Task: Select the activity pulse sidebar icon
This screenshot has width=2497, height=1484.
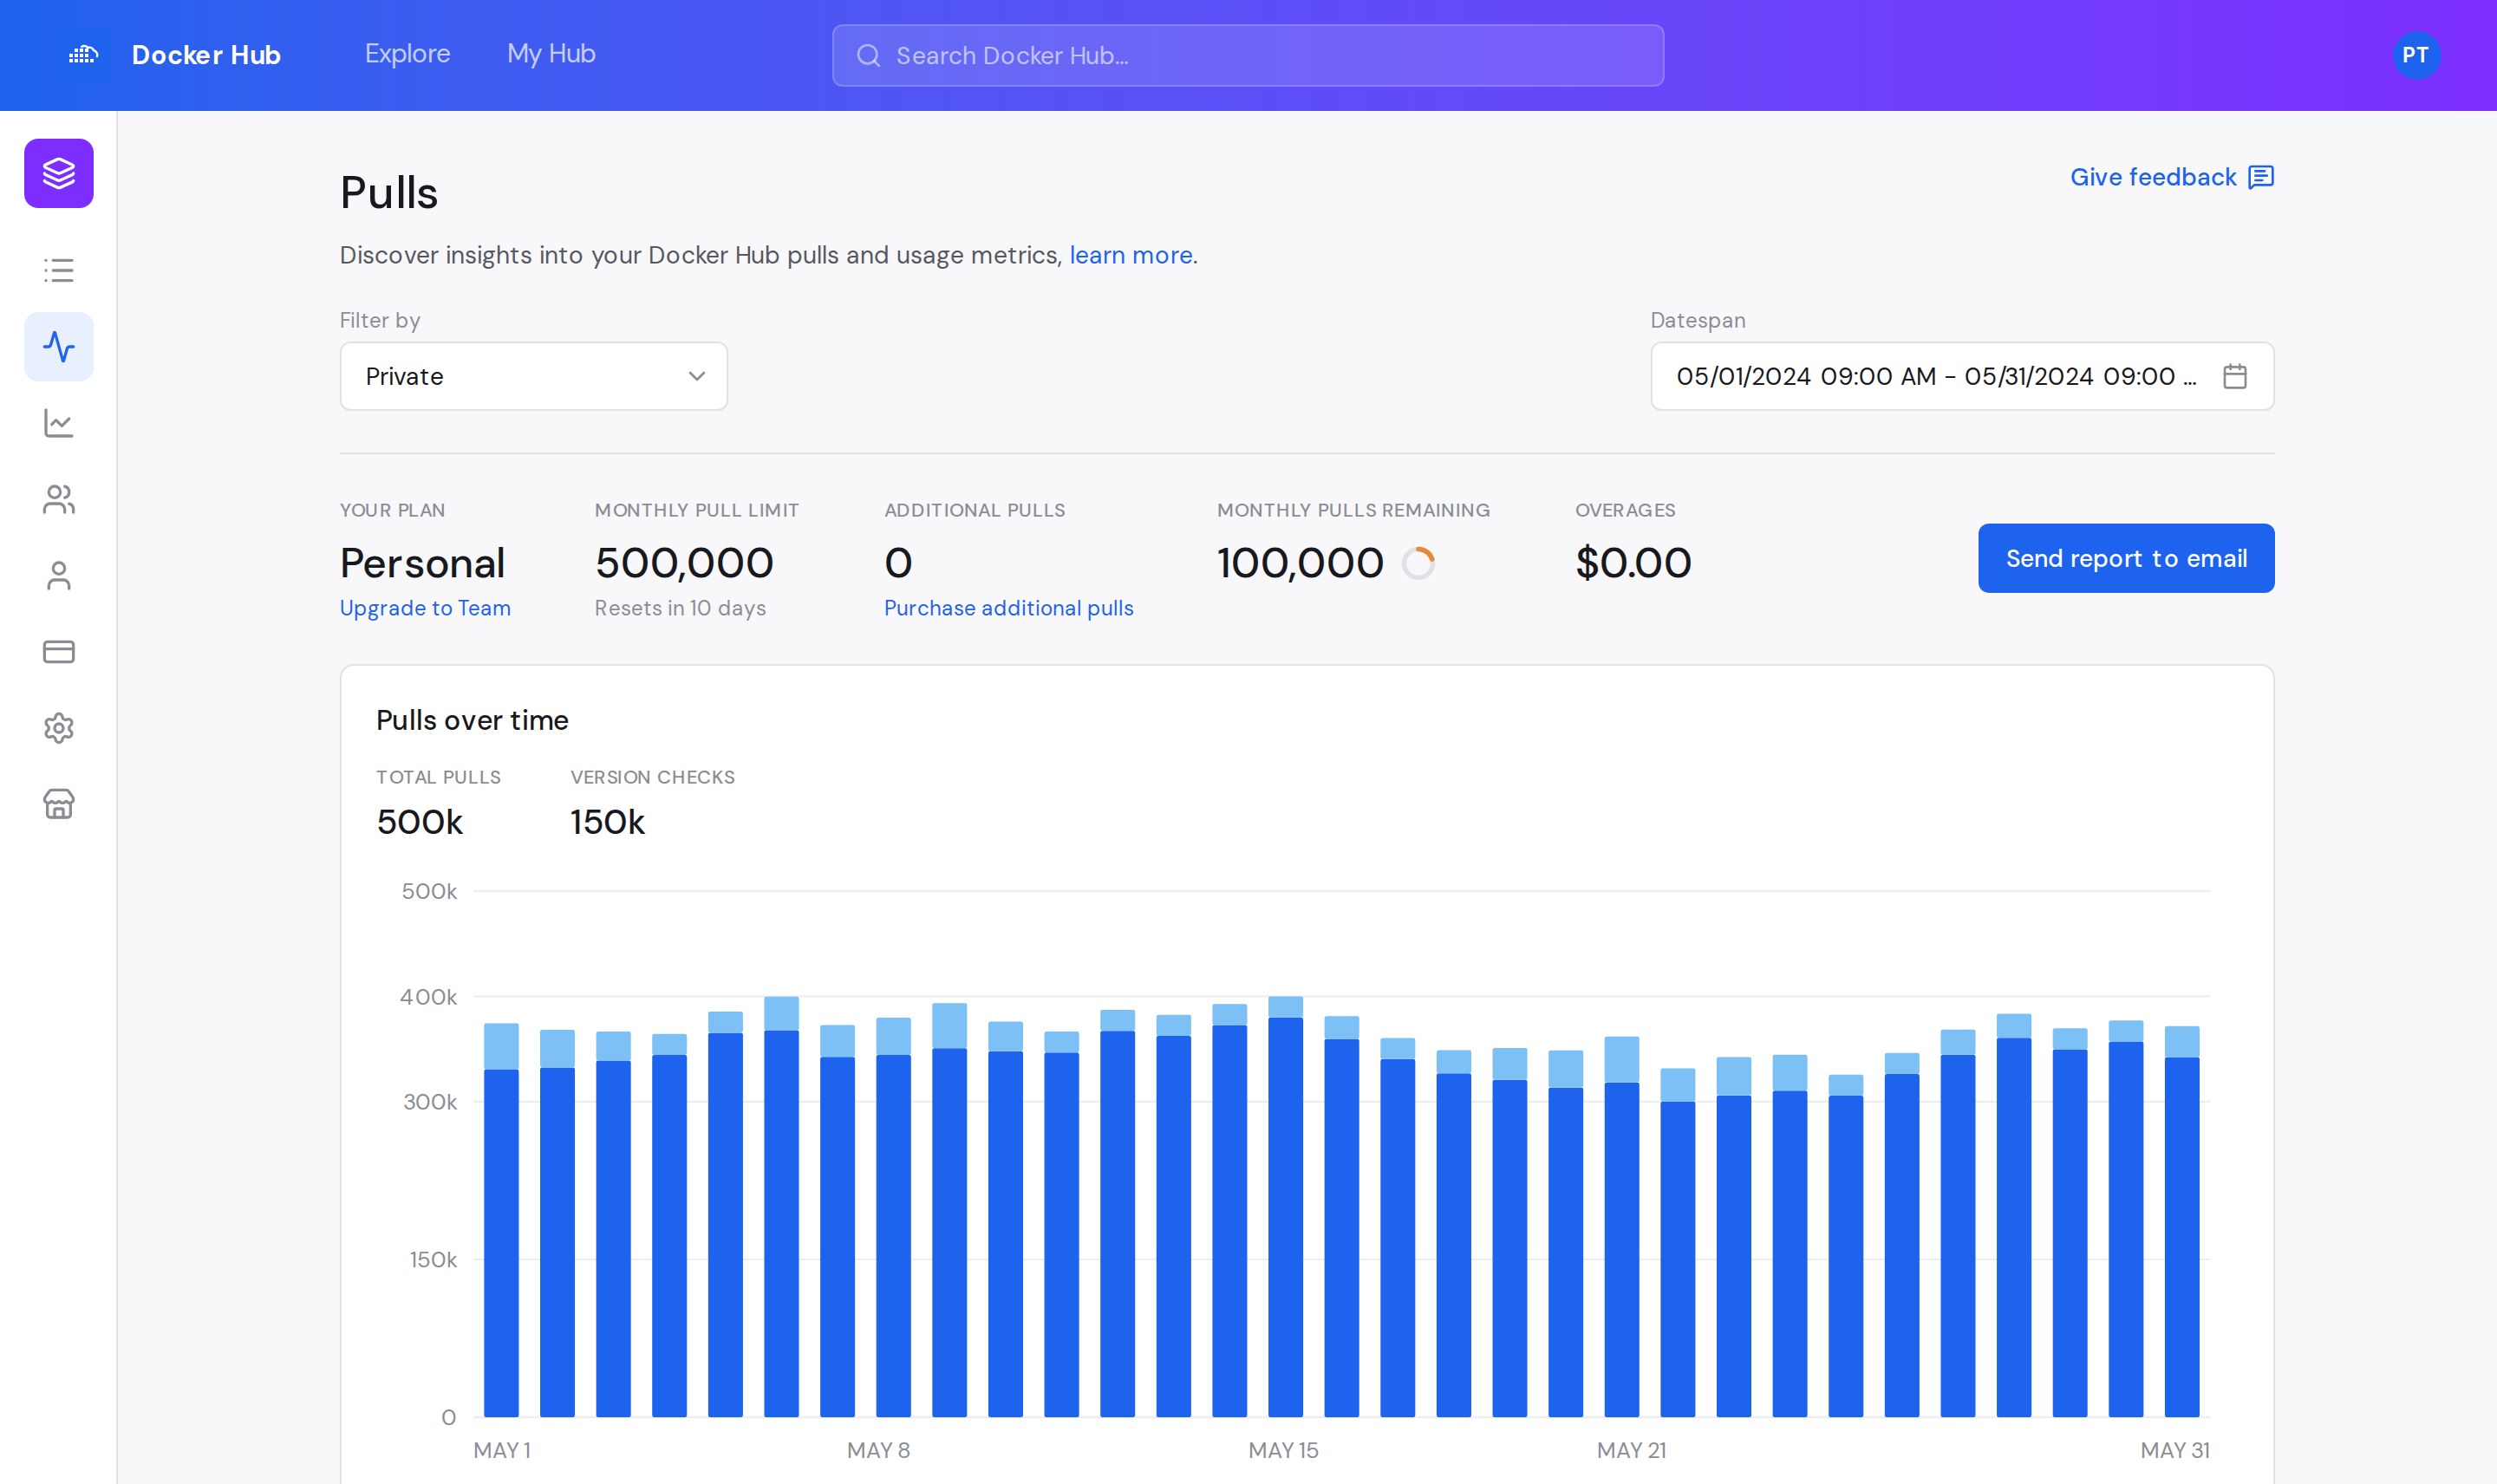Action: 59,347
